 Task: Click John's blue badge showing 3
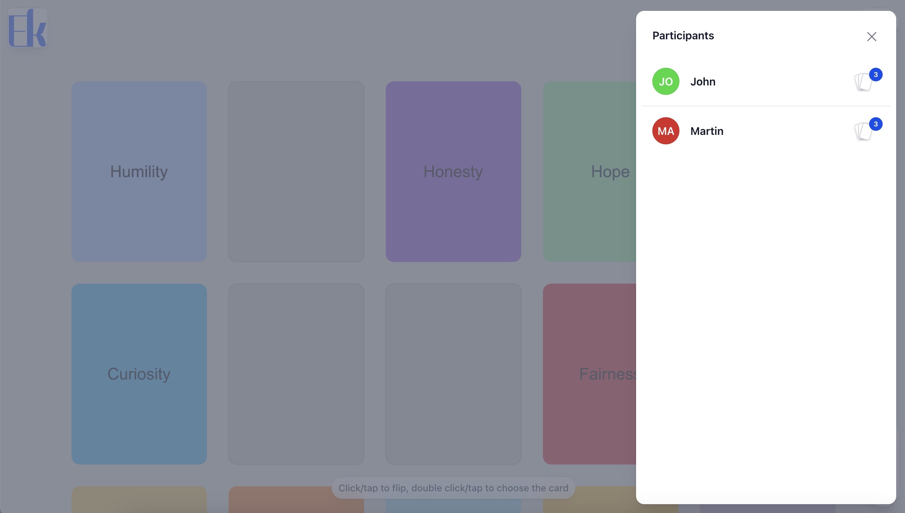click(x=876, y=74)
